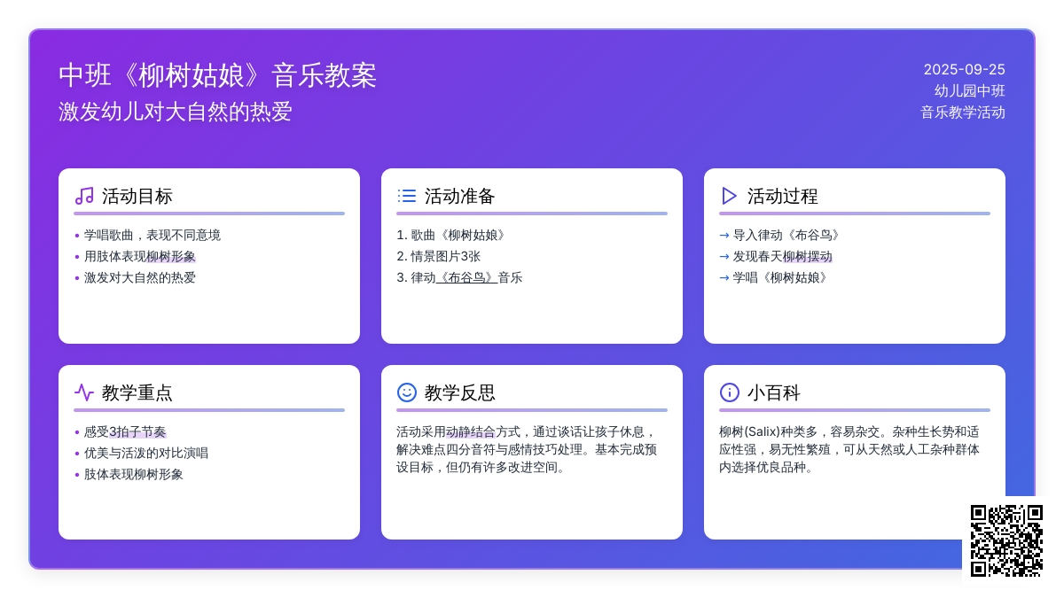Viewport: 1064px width, 598px height.
Task: Click the 幼儿园中班 label in the header
Action: [969, 90]
